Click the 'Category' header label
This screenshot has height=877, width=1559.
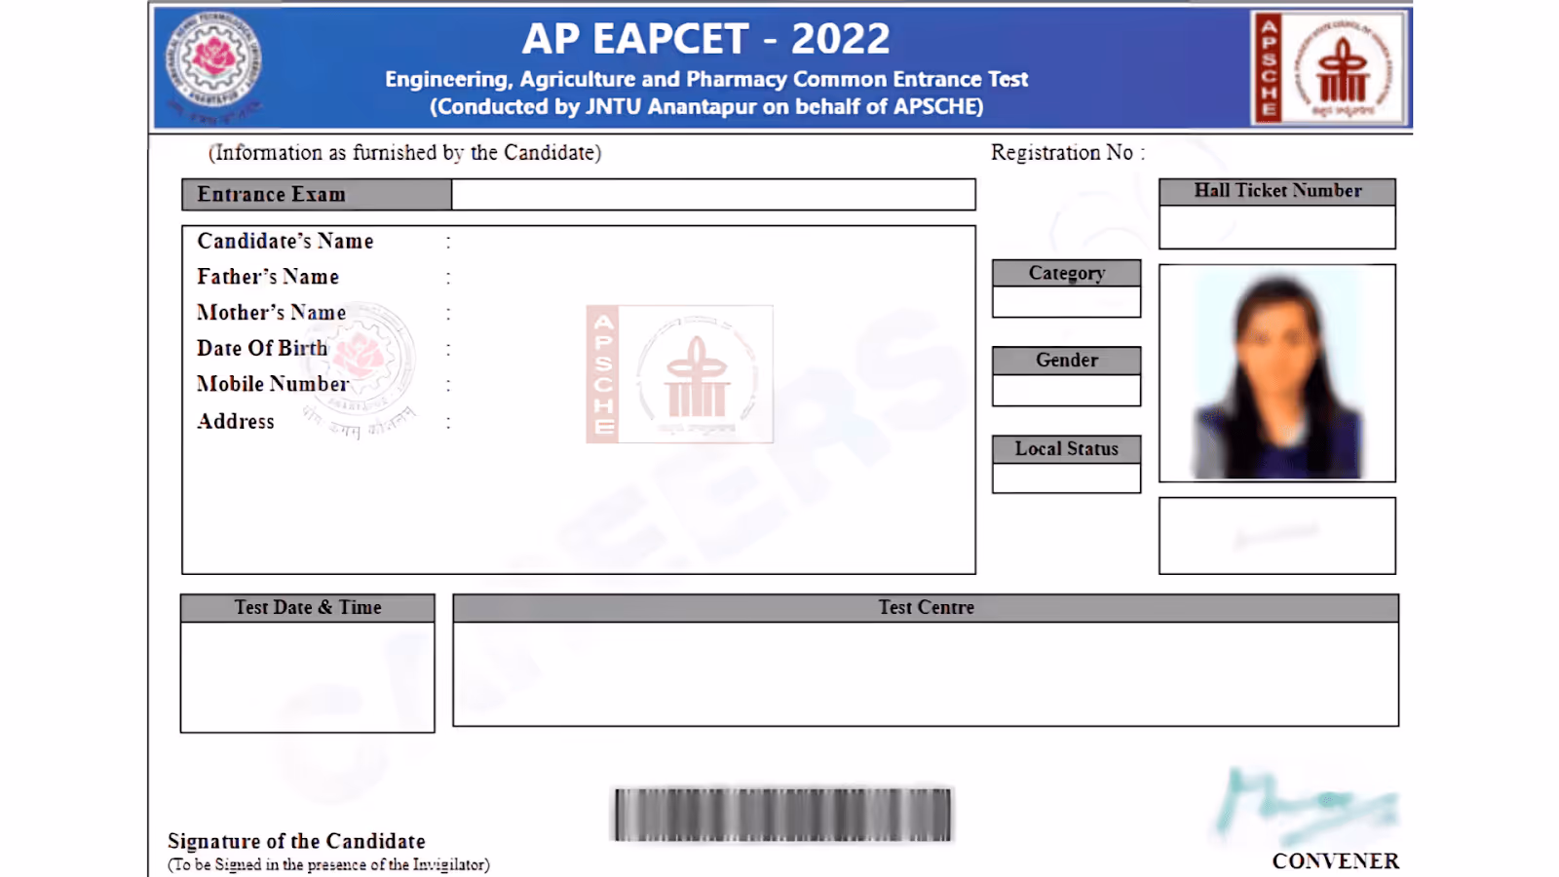[x=1067, y=273]
